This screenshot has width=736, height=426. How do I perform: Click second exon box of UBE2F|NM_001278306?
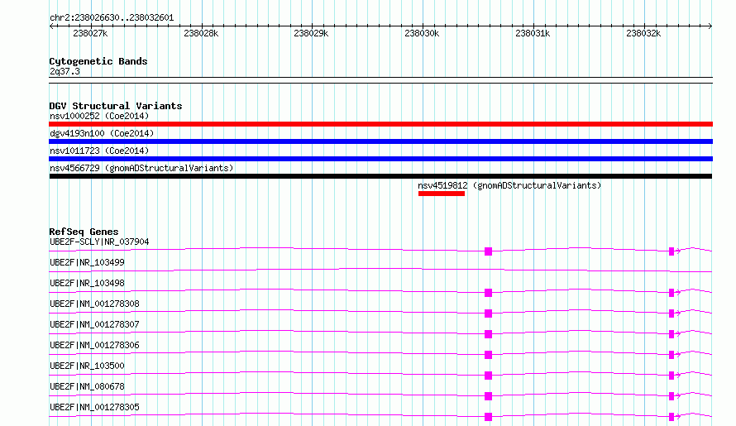671,355
